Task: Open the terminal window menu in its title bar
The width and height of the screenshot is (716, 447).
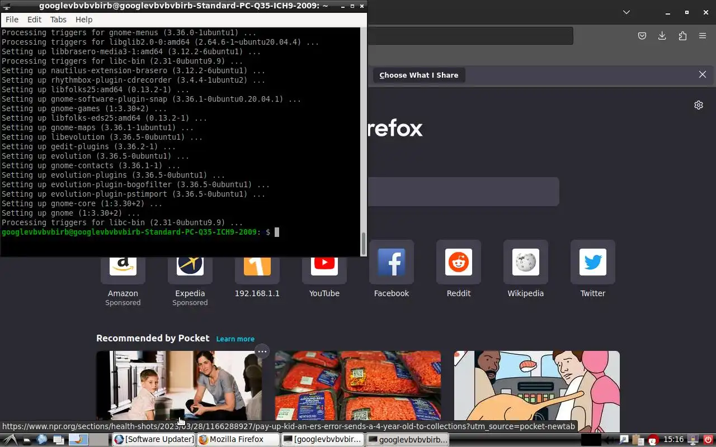Action: coord(7,6)
